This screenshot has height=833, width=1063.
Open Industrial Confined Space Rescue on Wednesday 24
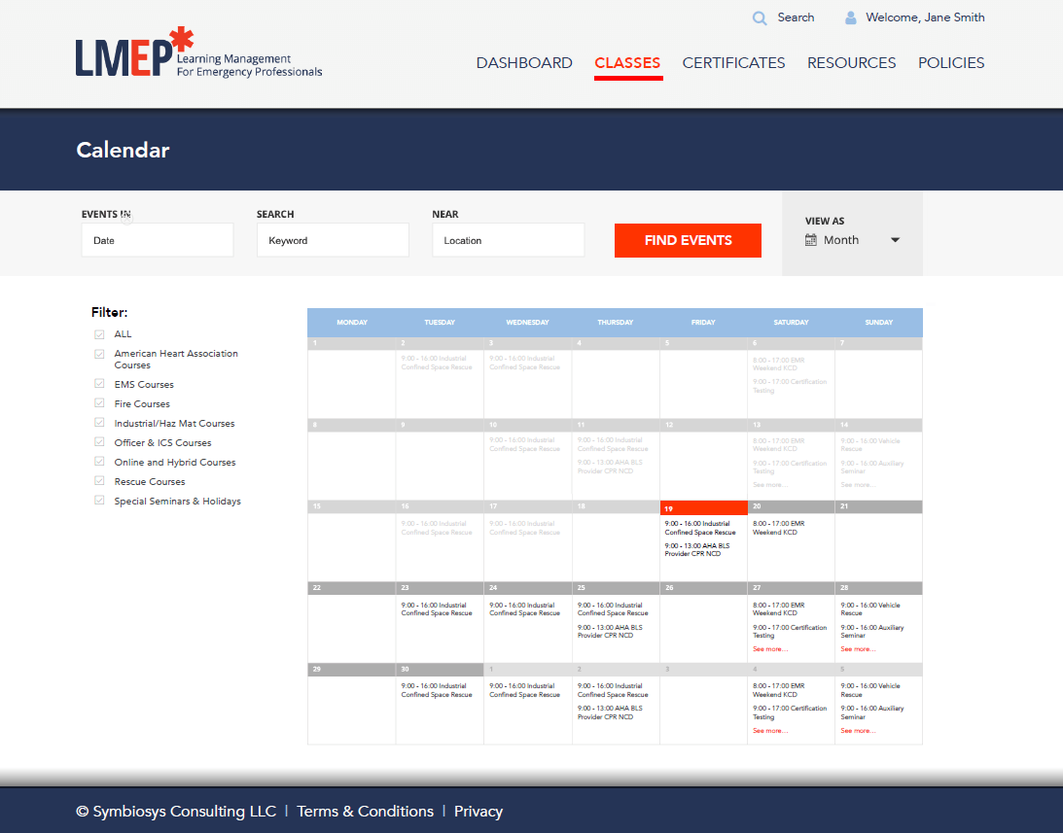(x=525, y=609)
